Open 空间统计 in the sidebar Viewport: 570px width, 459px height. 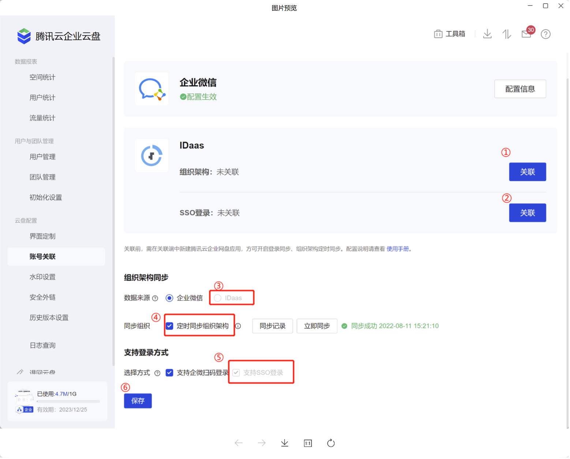click(42, 77)
